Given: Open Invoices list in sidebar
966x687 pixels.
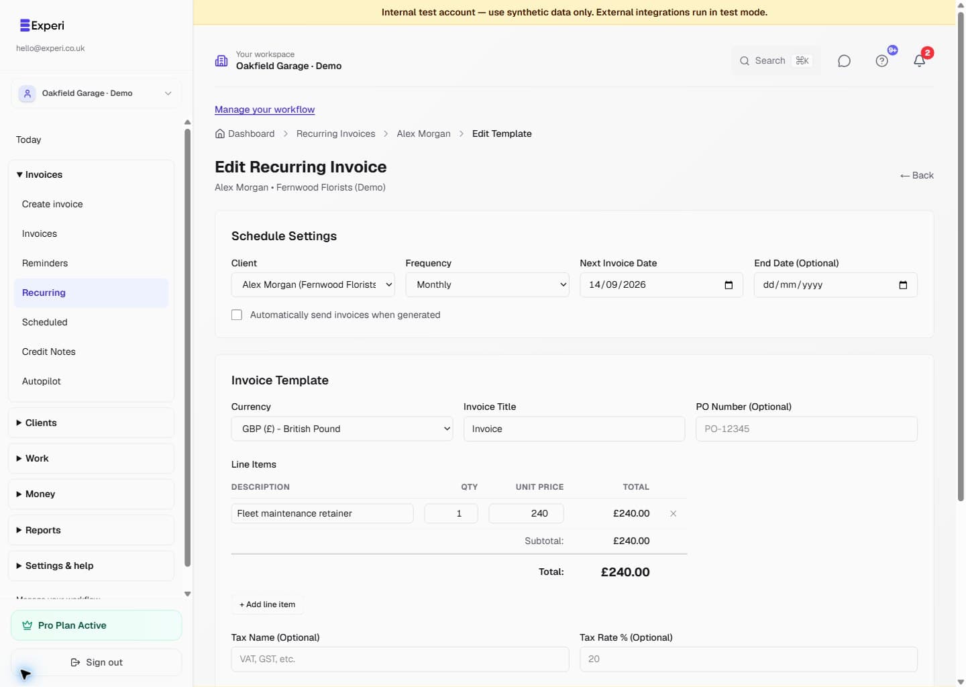Looking at the screenshot, I should (91, 233).
